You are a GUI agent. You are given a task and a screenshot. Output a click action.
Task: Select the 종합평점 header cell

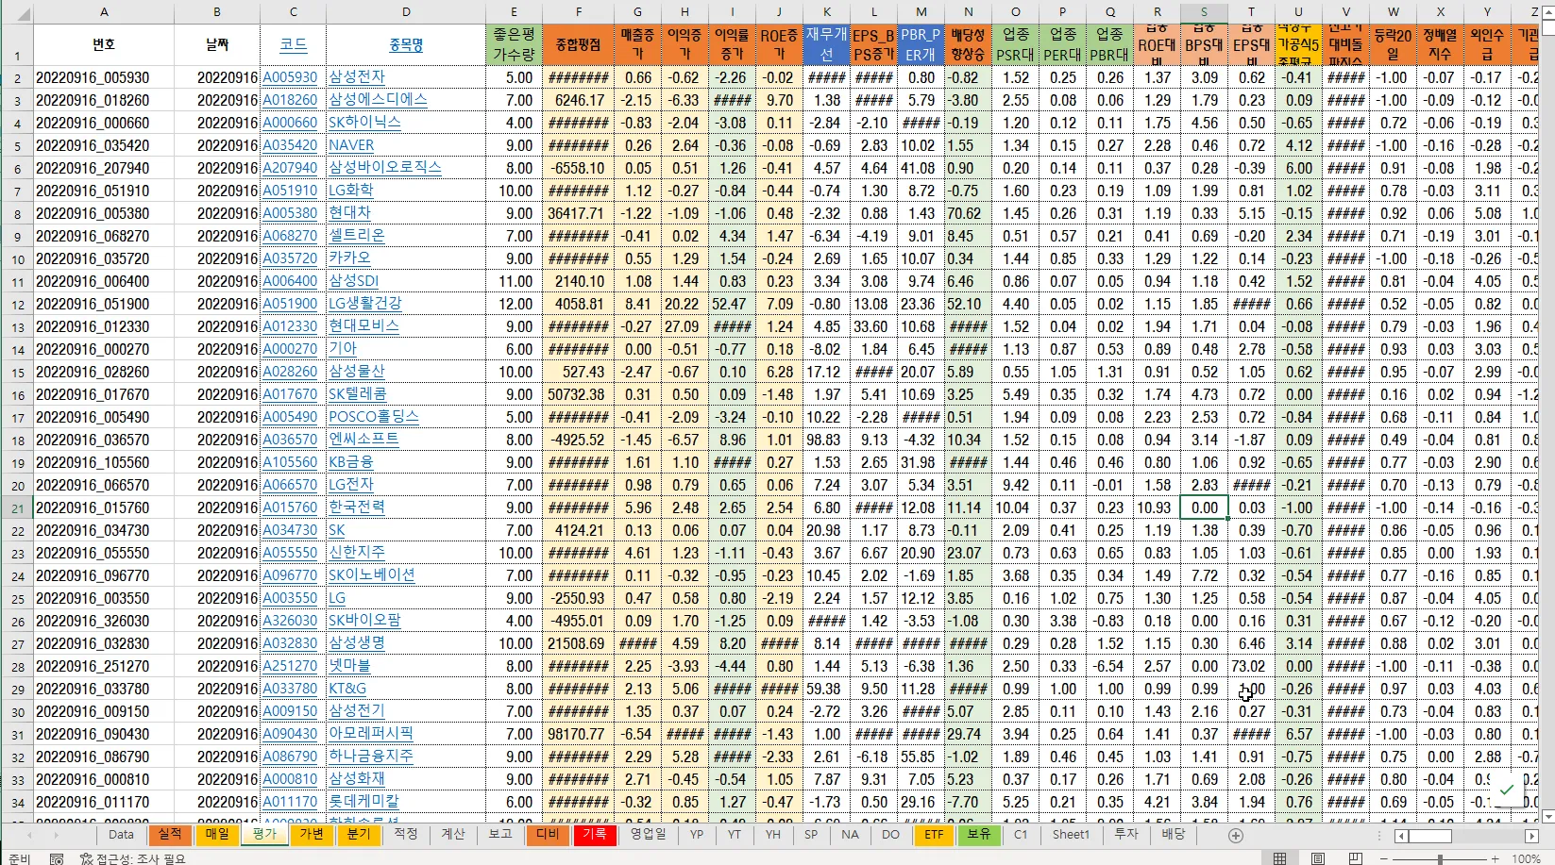coord(578,44)
